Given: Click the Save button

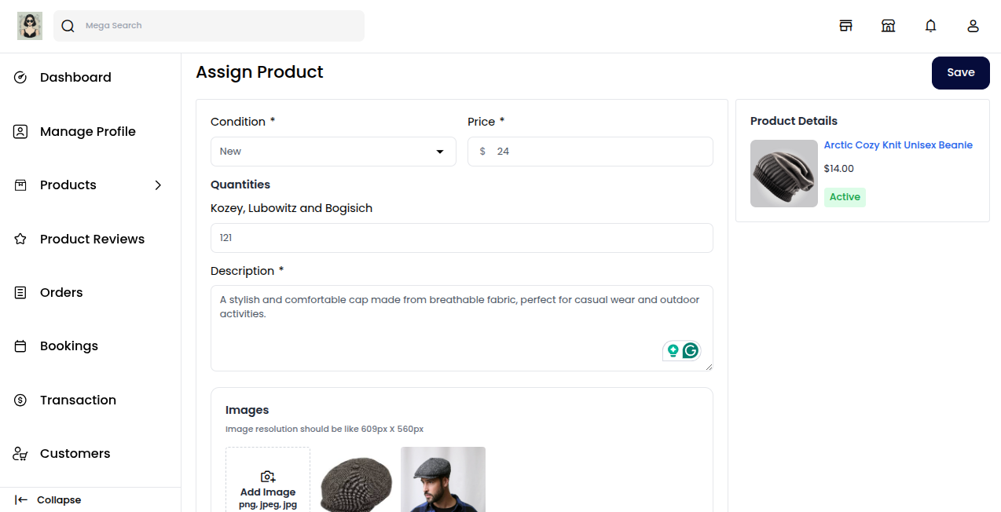Looking at the screenshot, I should (x=960, y=72).
